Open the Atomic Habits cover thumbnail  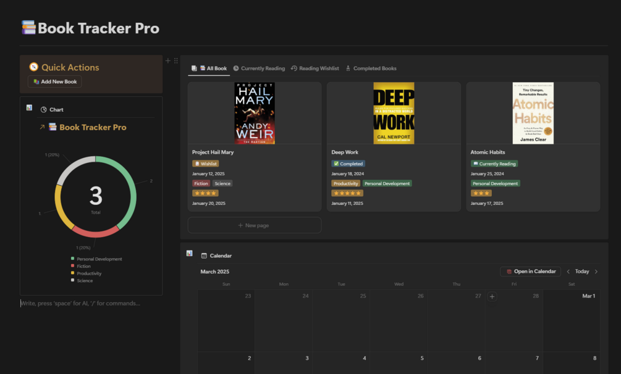pos(533,113)
